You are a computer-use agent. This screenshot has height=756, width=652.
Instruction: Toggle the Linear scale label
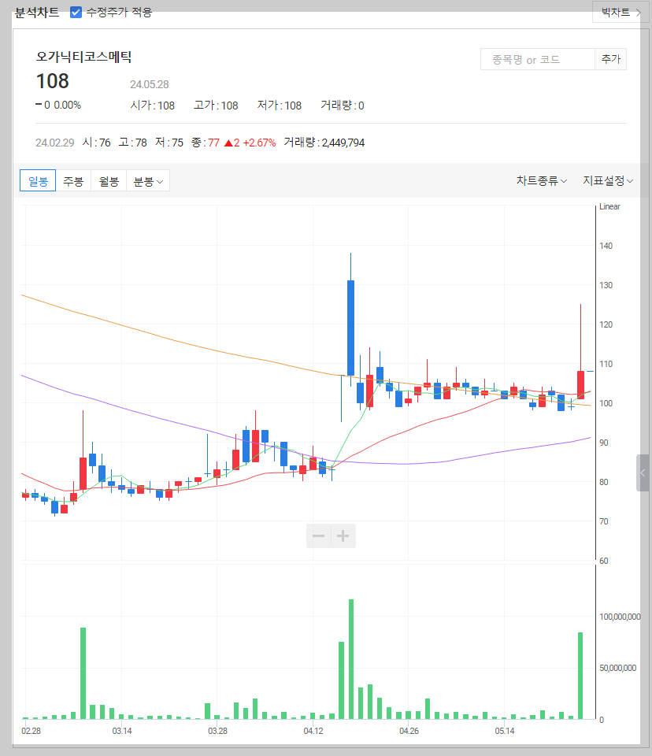609,206
